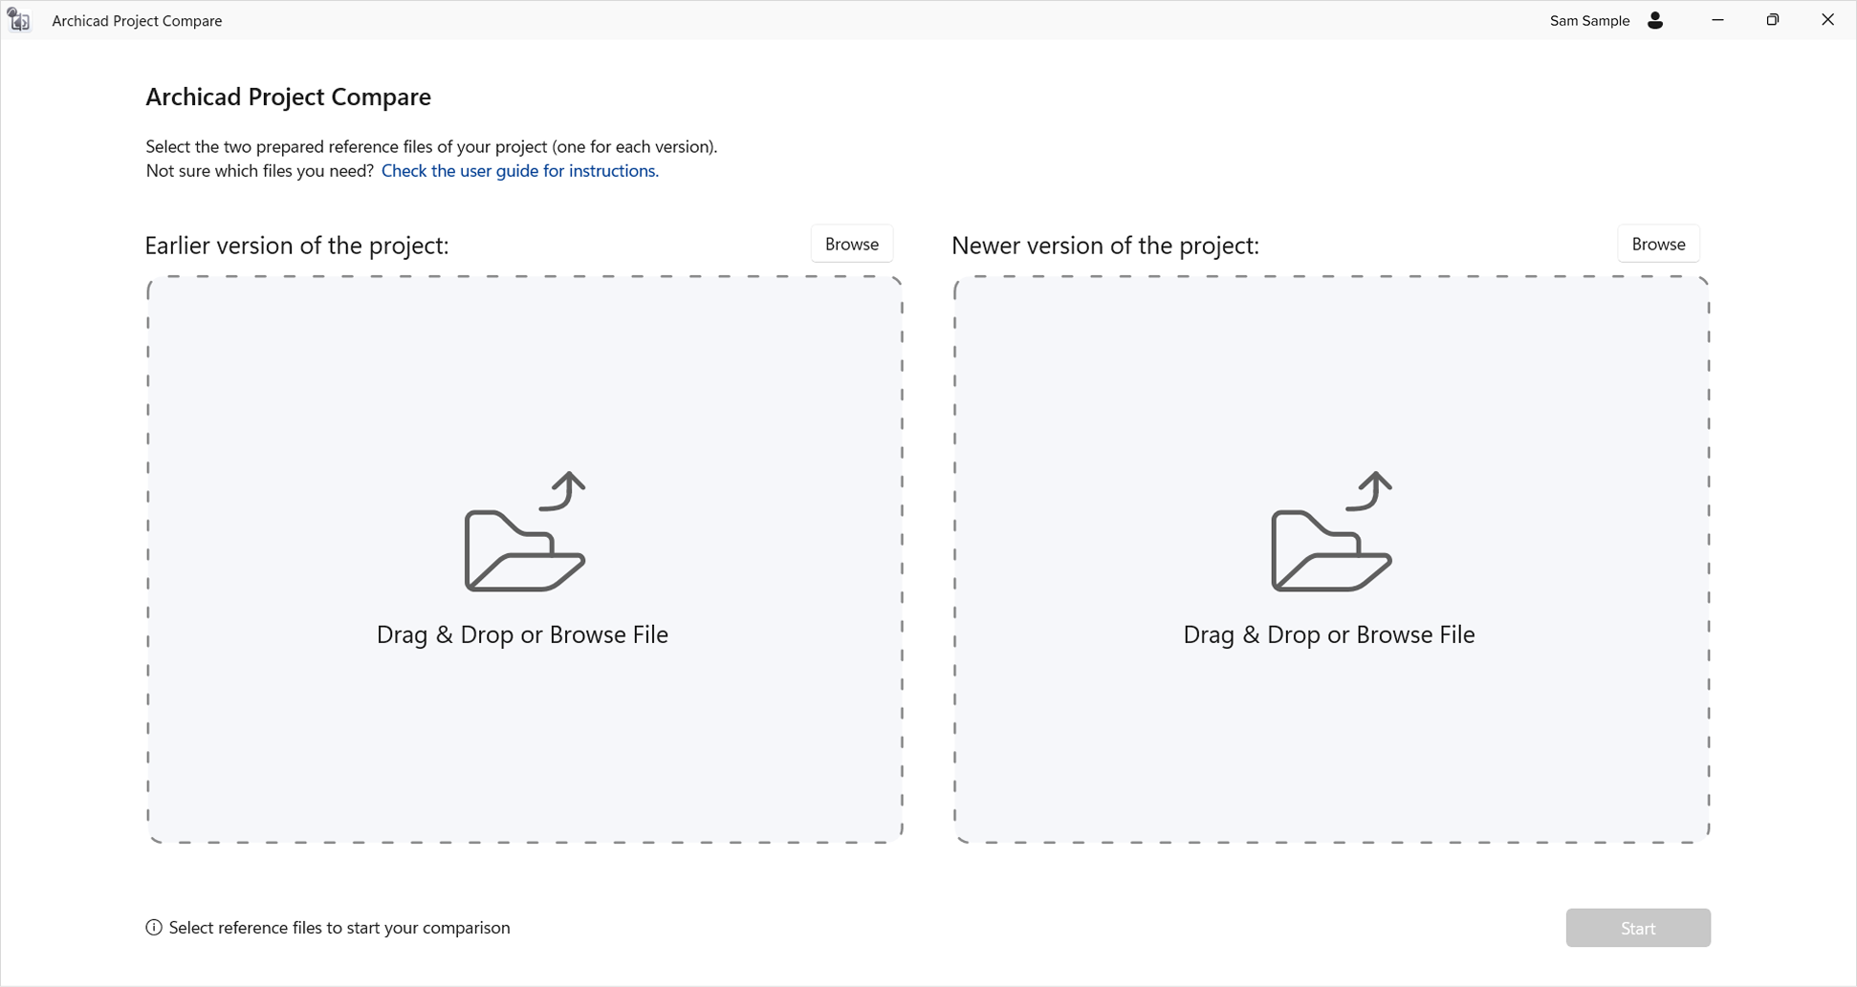Browse for the earlier version project file

click(851, 245)
